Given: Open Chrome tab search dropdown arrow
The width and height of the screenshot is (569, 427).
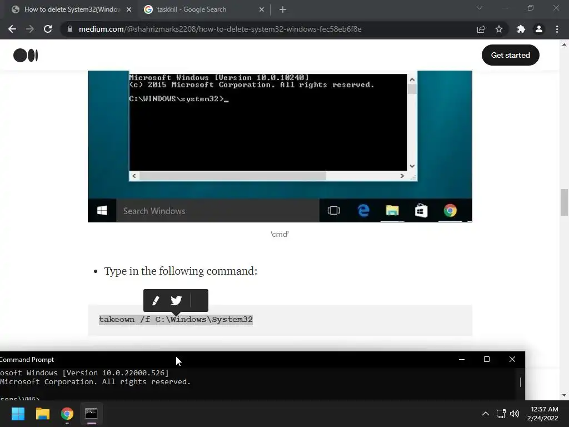Looking at the screenshot, I should [x=480, y=8].
